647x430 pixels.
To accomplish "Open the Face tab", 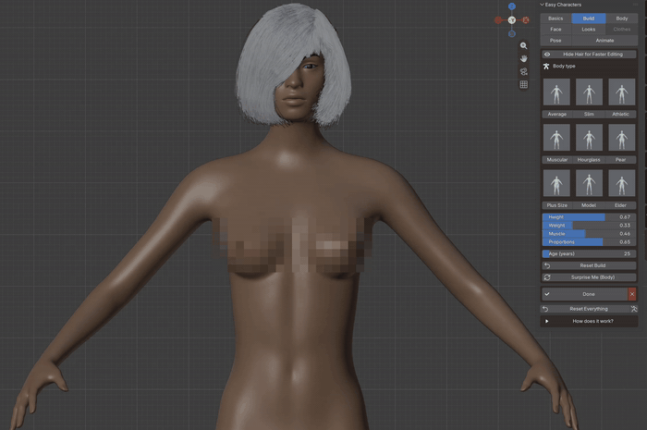I will [x=555, y=30].
